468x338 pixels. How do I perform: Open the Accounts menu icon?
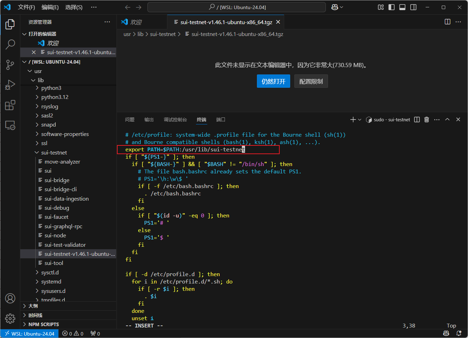click(10, 299)
